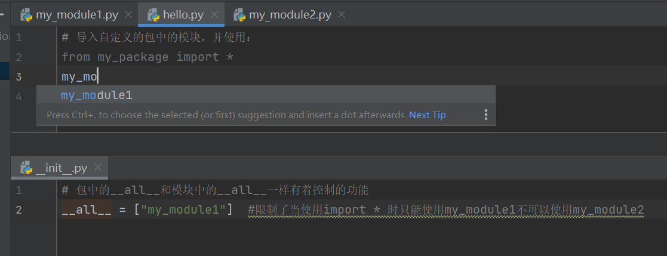The image size is (667, 256).
Task: Choose my_module1 autocomplete suggestion
Action: click(x=97, y=95)
